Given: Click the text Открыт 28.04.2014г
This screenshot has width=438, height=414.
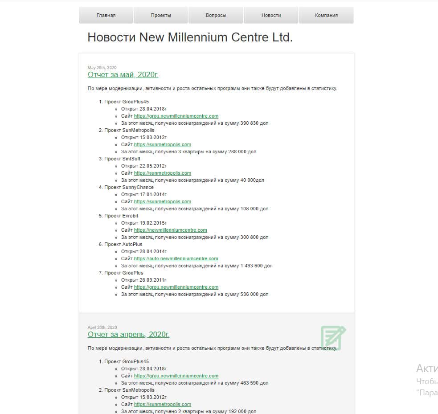Looking at the screenshot, I should [x=144, y=251].
